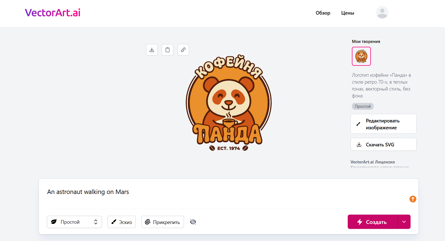
Task: Toggle the crossed-out eye privacy icon
Action: coord(193,222)
